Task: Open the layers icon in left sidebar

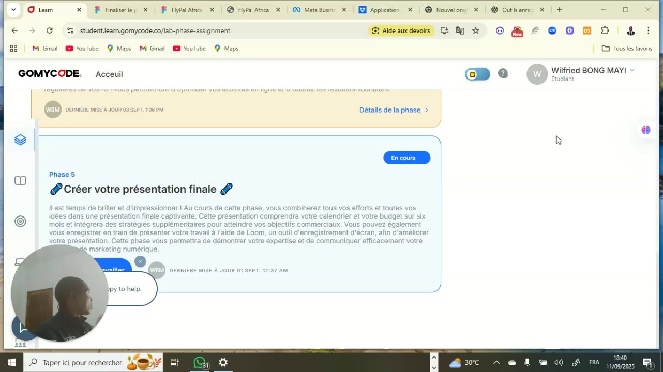Action: (x=20, y=140)
